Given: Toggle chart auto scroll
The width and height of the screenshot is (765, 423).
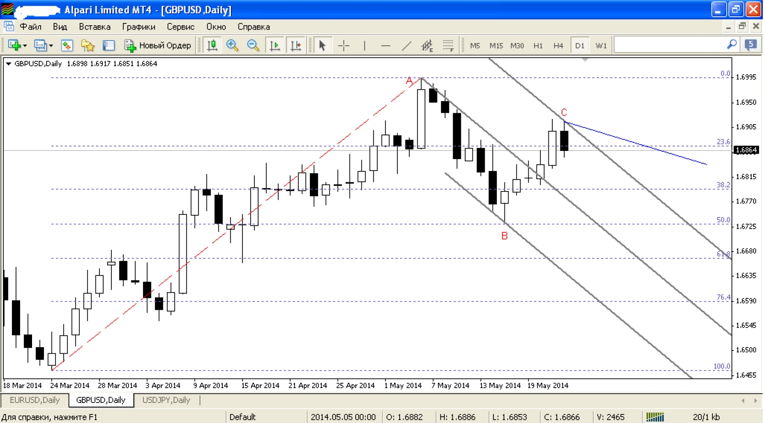Looking at the screenshot, I should point(274,45).
